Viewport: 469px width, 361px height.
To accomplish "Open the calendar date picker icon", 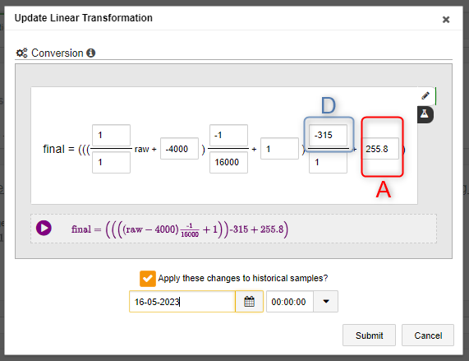I will 249,302.
